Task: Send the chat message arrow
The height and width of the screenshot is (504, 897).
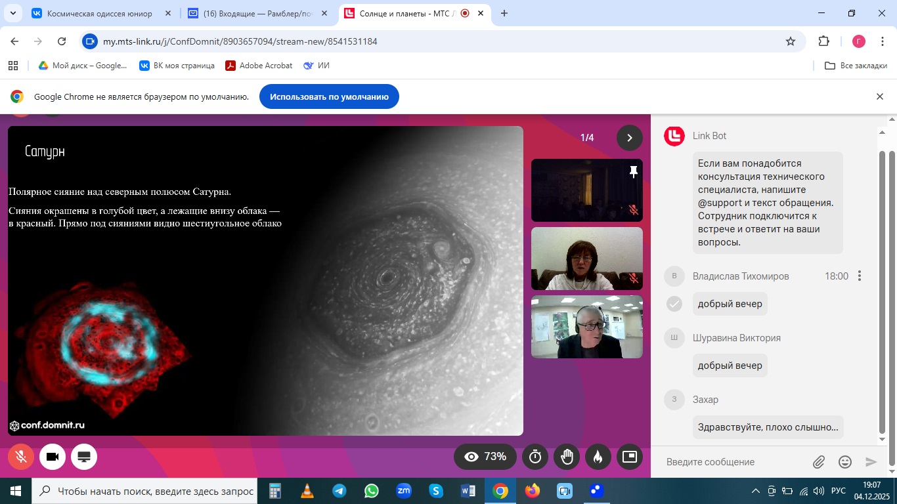Action: click(871, 462)
